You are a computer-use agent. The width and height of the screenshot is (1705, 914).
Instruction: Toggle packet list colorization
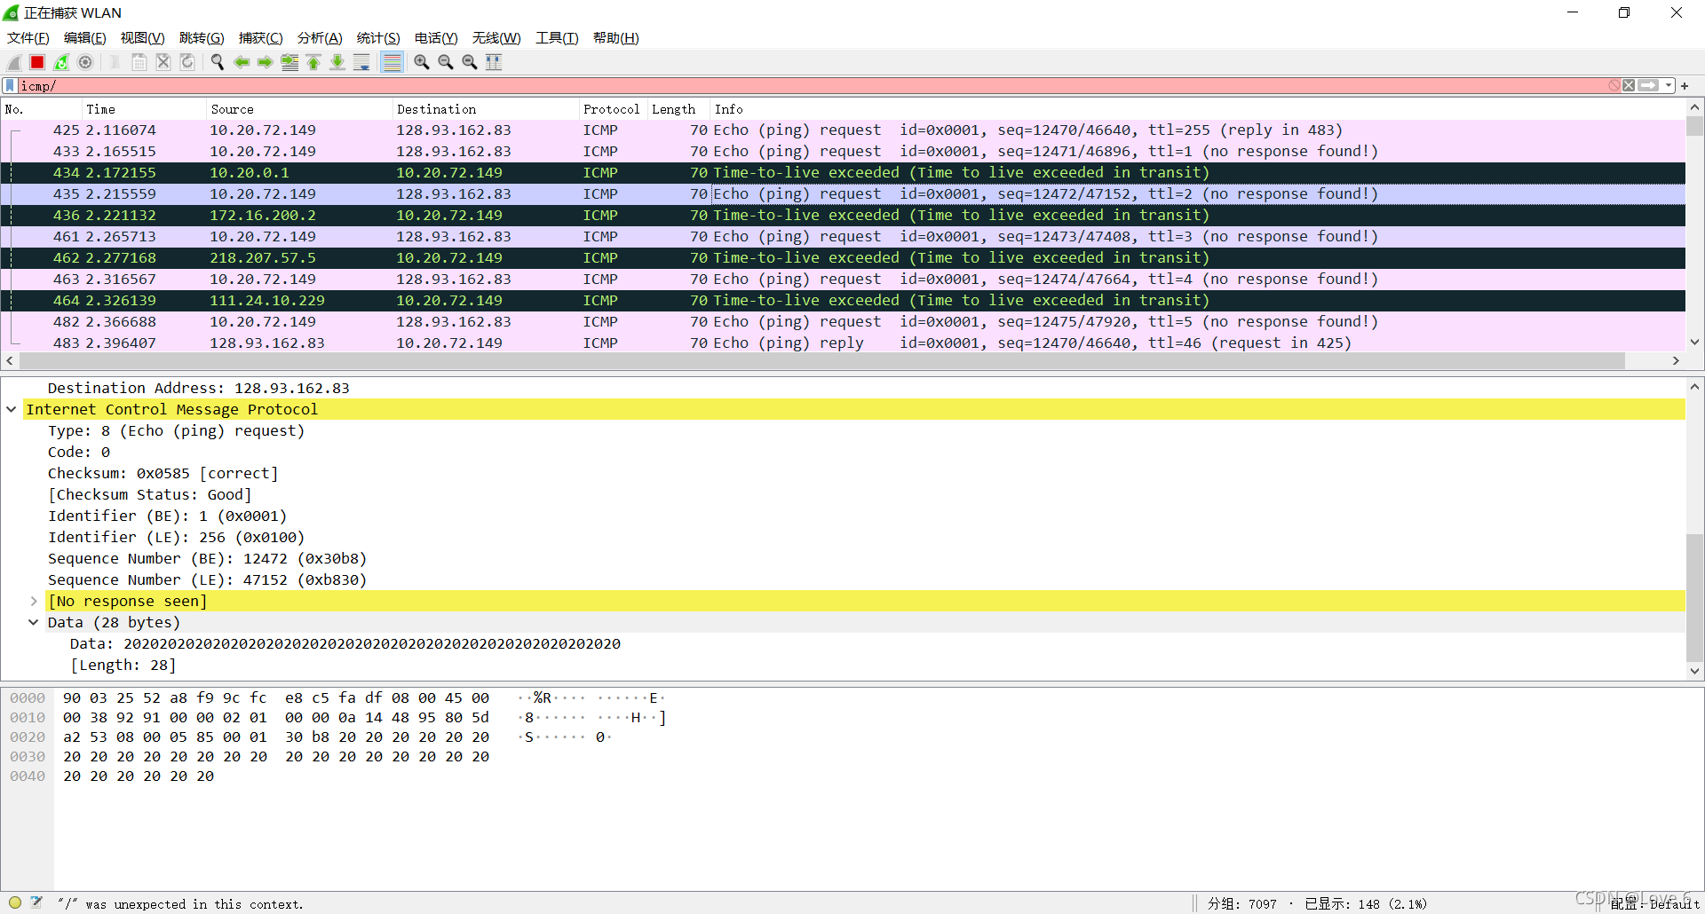pos(392,62)
